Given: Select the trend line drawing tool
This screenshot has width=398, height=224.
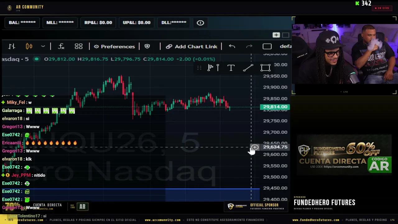Looking at the screenshot, I should click(248, 68).
